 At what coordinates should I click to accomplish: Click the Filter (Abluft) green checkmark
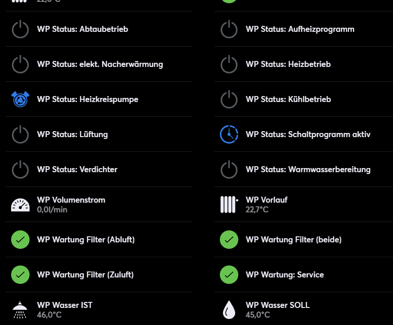(x=20, y=240)
